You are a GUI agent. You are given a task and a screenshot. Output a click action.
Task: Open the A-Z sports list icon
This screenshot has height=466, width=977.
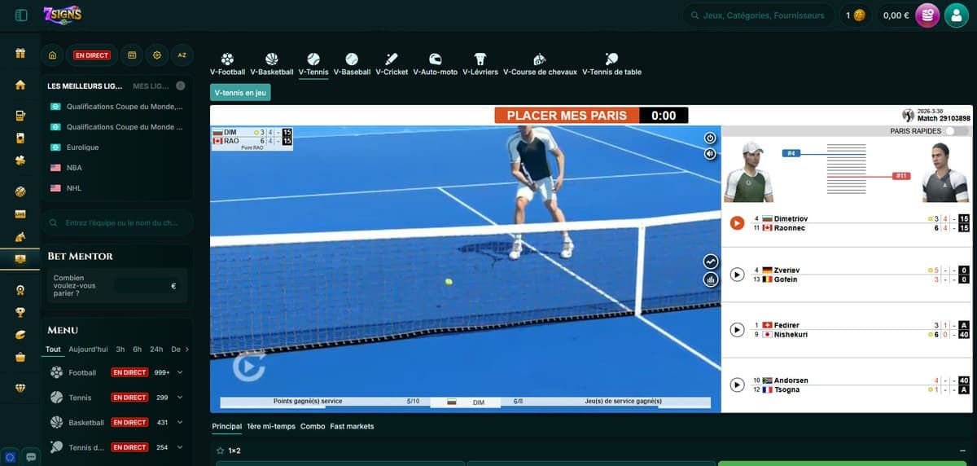(x=182, y=55)
